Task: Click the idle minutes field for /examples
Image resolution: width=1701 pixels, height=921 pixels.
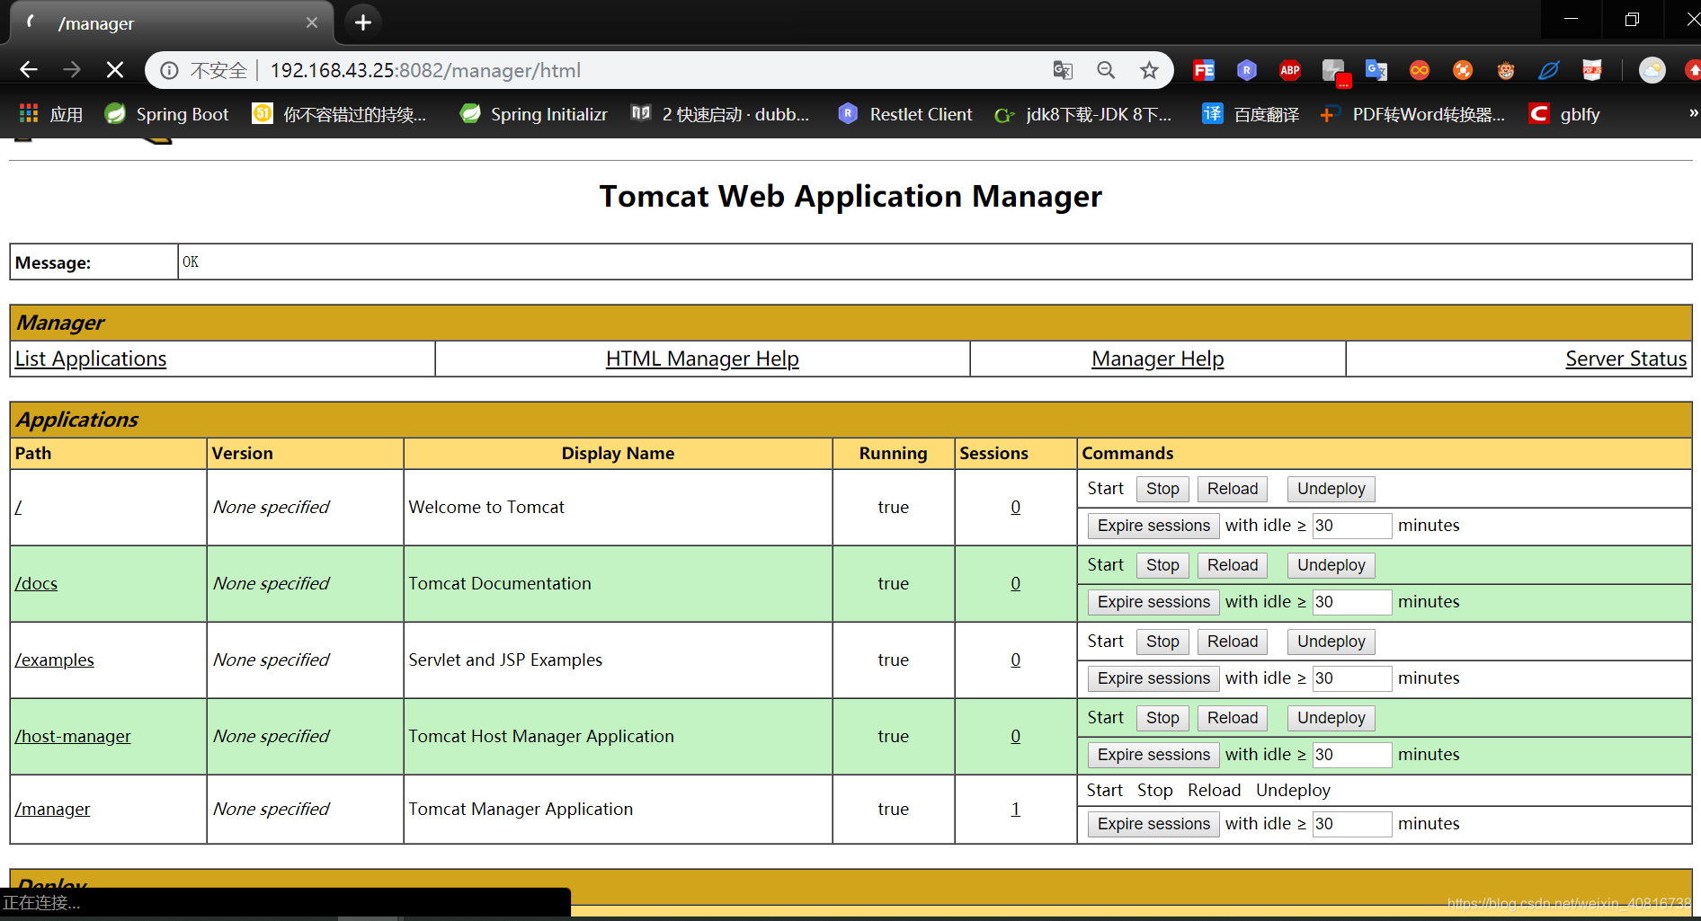Action: pos(1352,678)
